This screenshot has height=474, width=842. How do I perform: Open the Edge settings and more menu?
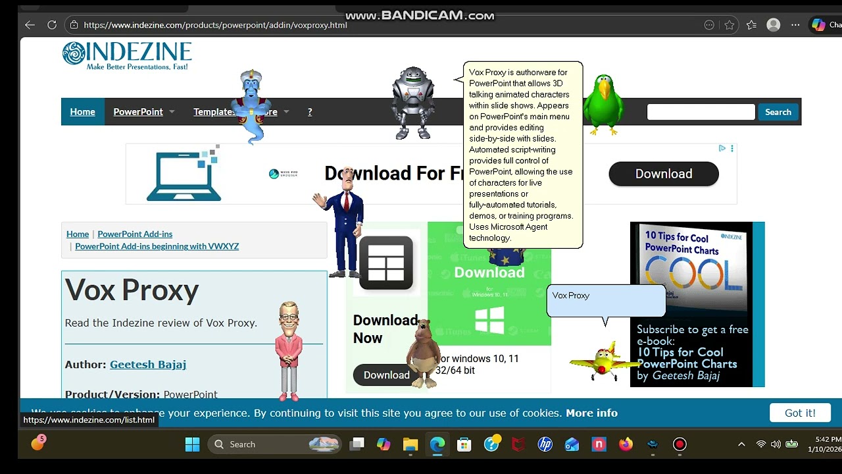click(x=795, y=25)
